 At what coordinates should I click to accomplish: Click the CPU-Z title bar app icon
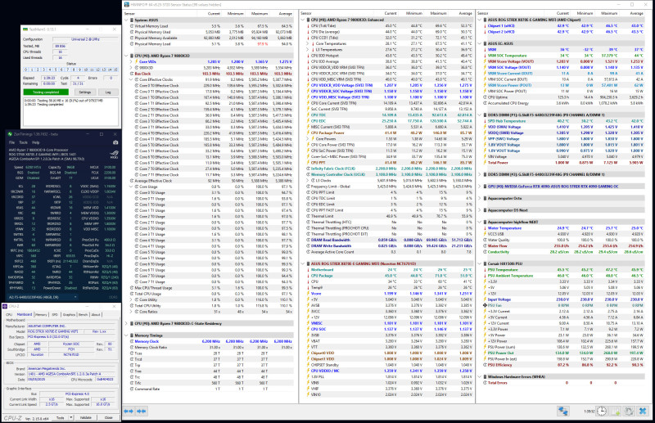pos(5,306)
